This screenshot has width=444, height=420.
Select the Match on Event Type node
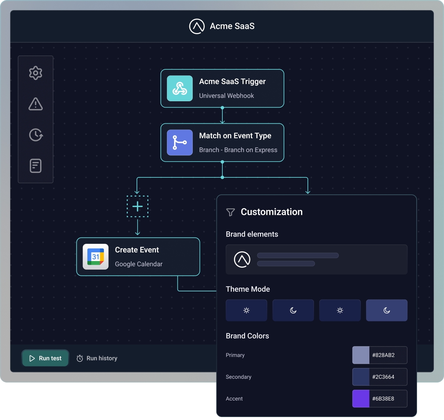point(222,142)
